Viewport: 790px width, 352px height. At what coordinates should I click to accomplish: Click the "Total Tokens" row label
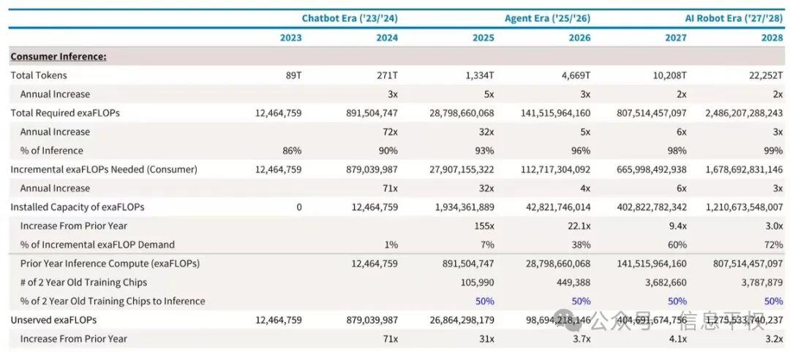coord(39,75)
